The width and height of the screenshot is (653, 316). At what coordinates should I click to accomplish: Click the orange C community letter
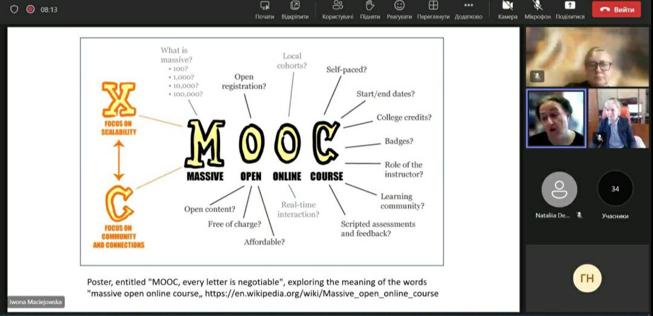click(x=120, y=203)
